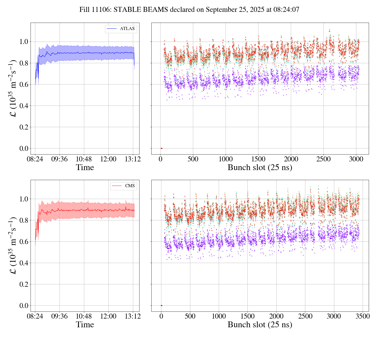
Task: Click the 3000 tick on ATLAS bunch axis
Action: 356,159
